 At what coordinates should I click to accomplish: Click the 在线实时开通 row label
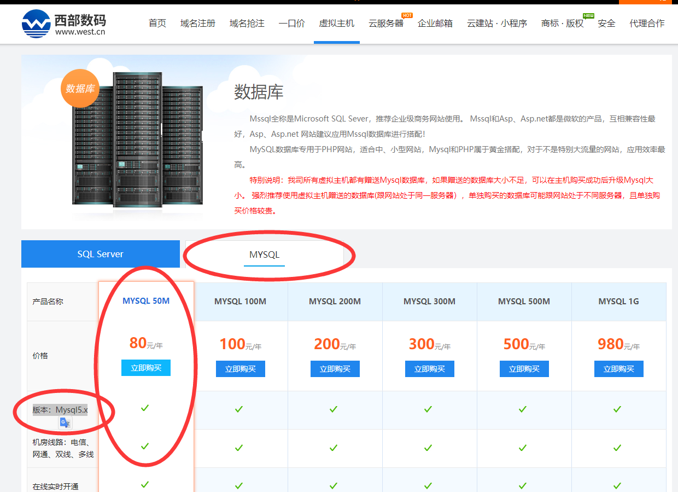[56, 487]
